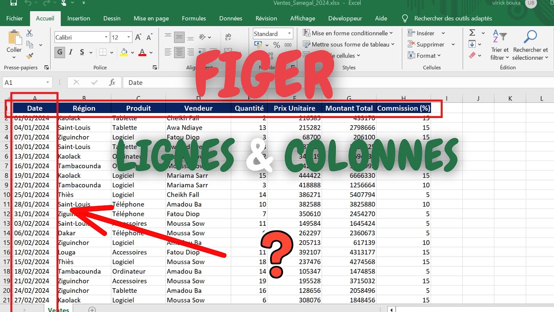
Task: Apply thousands separator 000 style
Action: [x=288, y=45]
